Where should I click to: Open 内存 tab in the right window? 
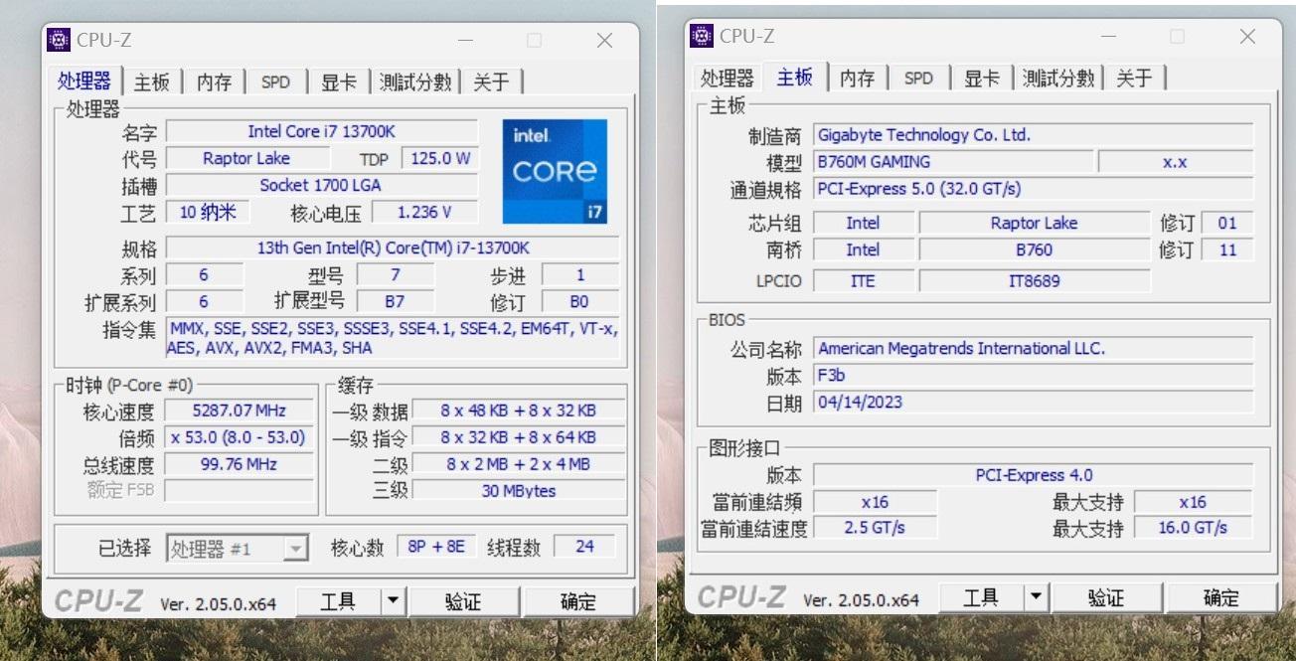click(857, 78)
